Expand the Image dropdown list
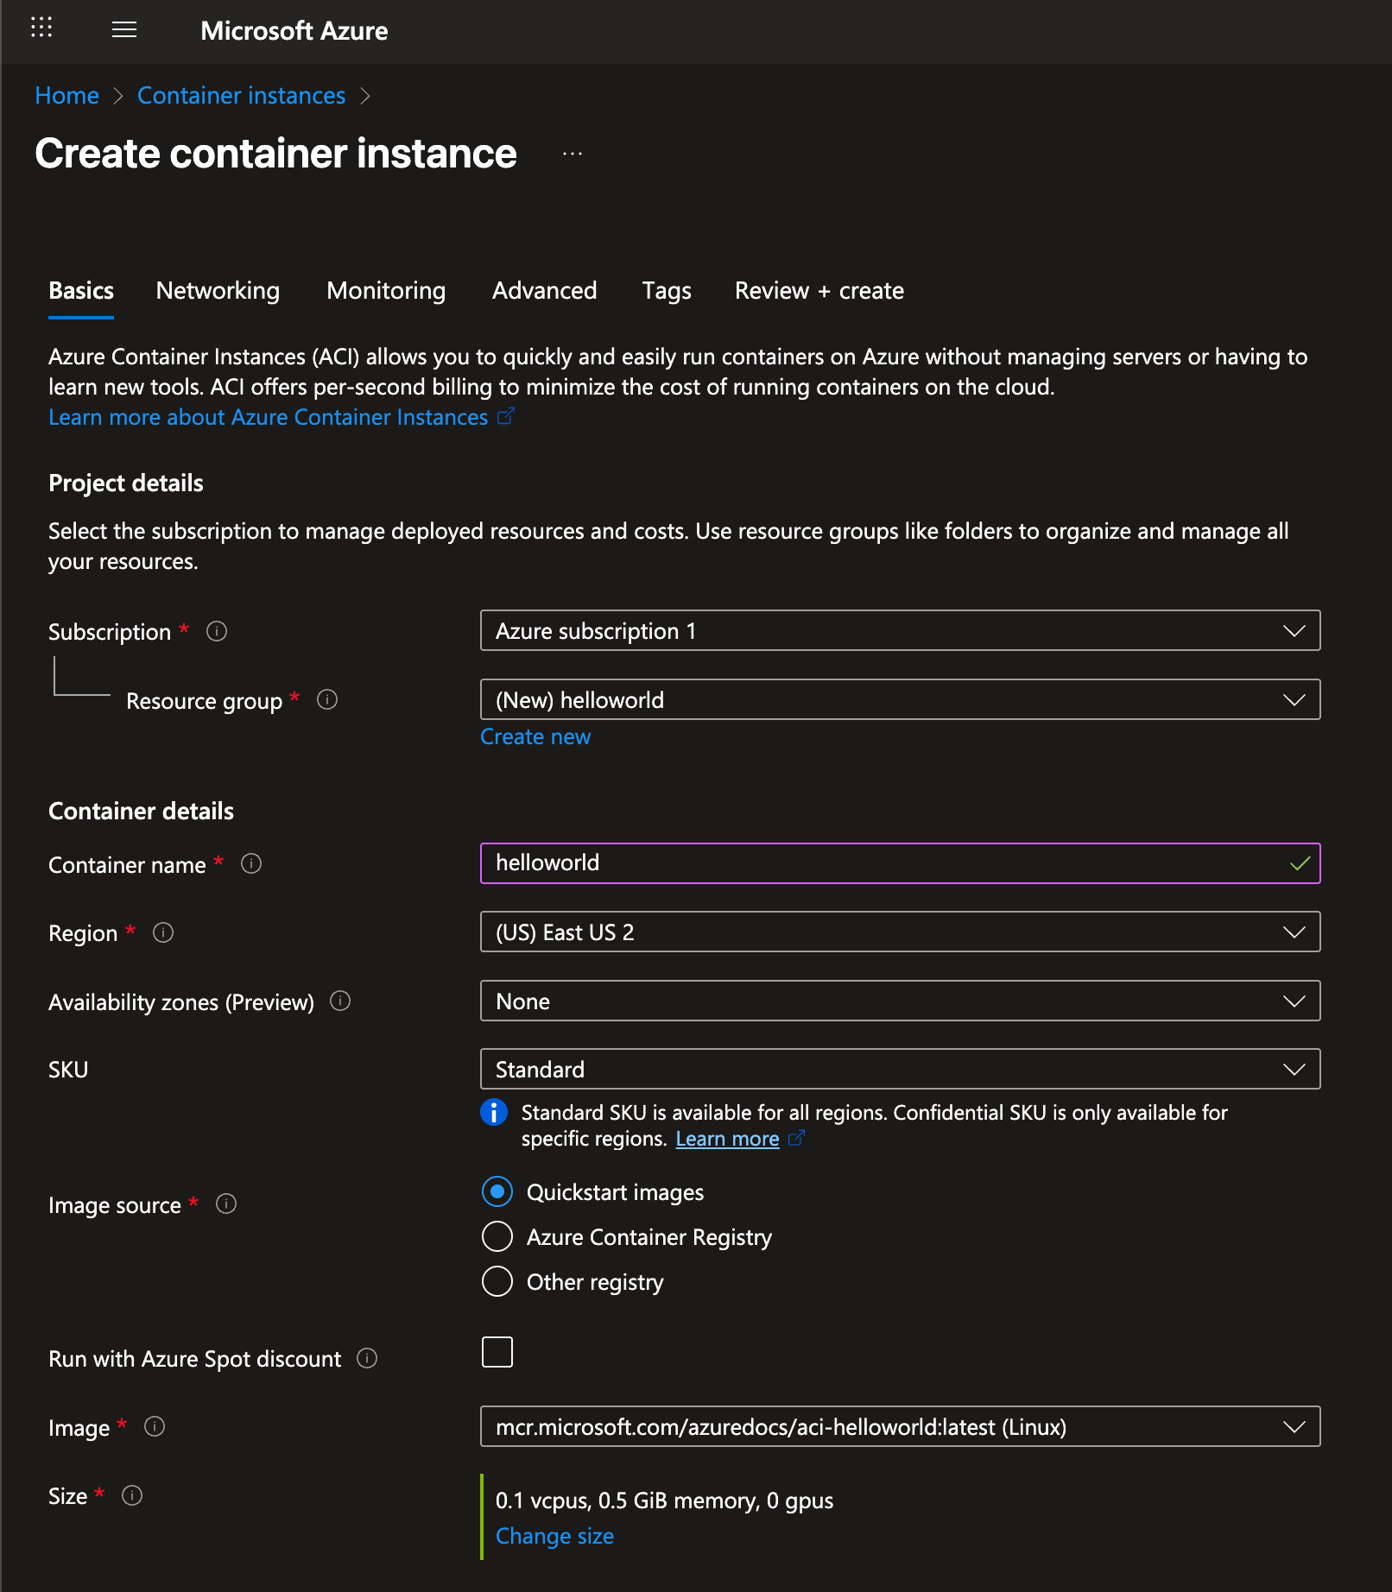 (900, 1427)
